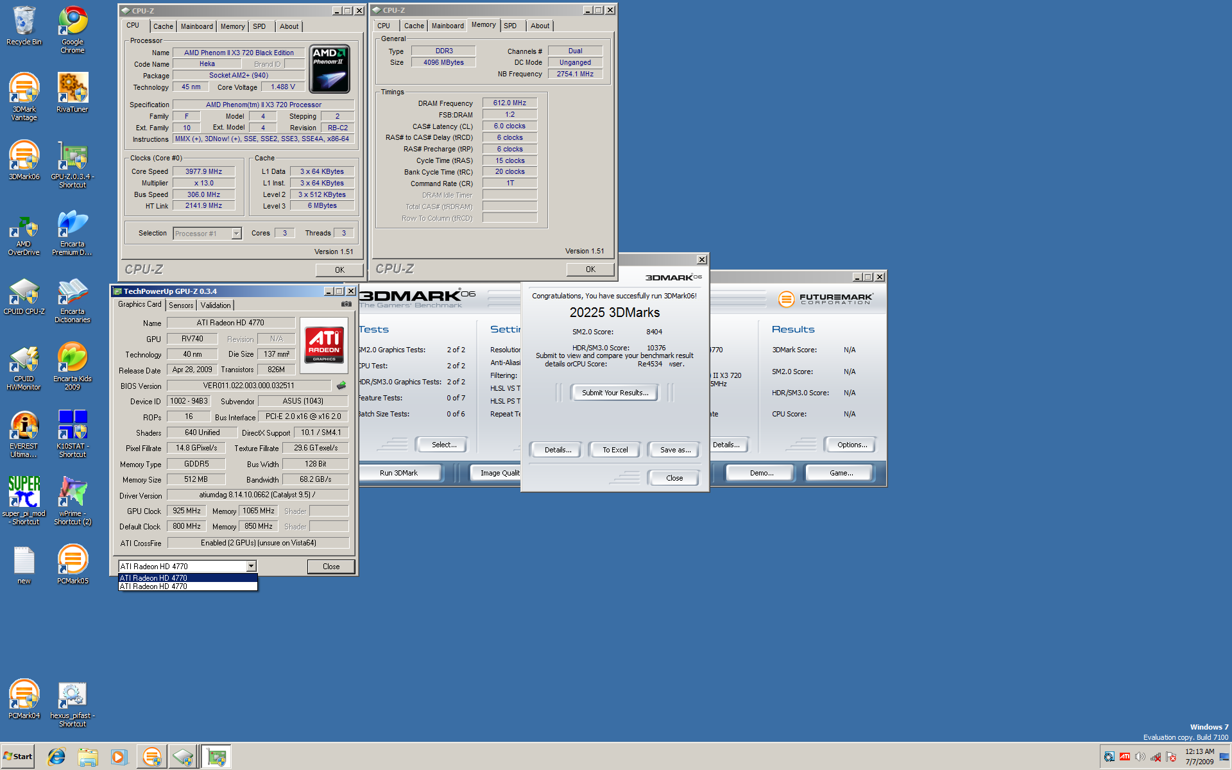Click the BIOS Version field in GPU-Z

coord(249,386)
